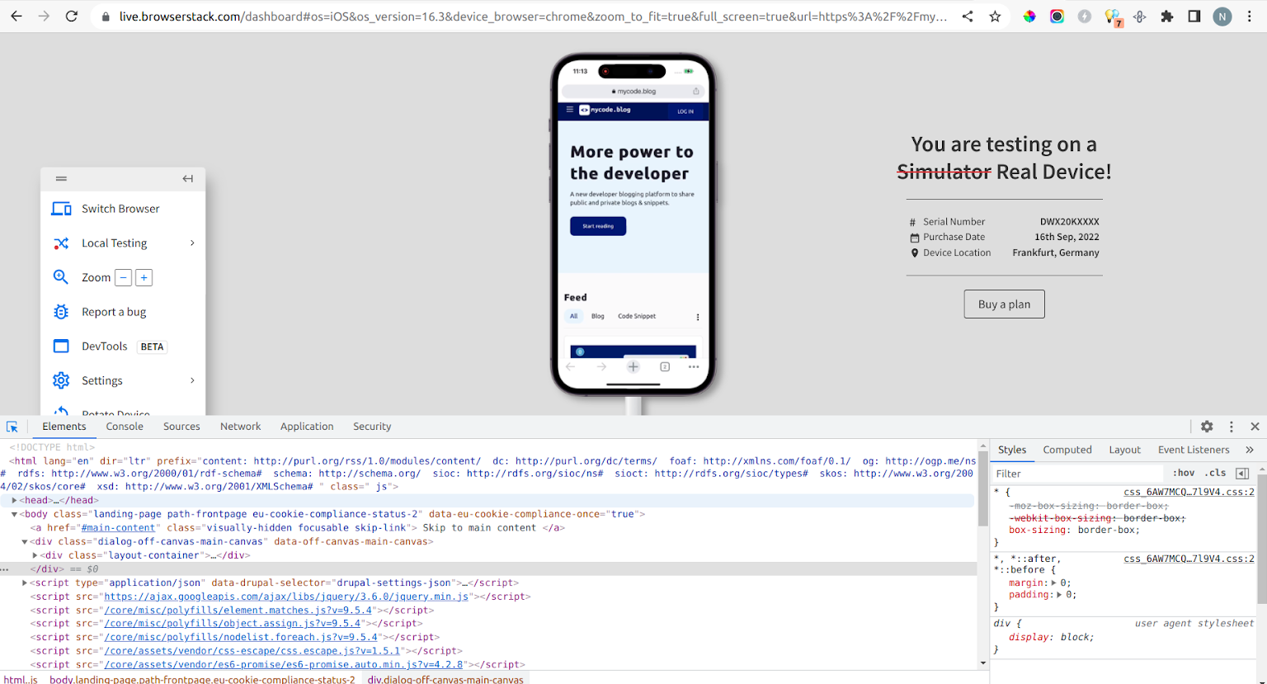Switch to Elements tab

(64, 427)
